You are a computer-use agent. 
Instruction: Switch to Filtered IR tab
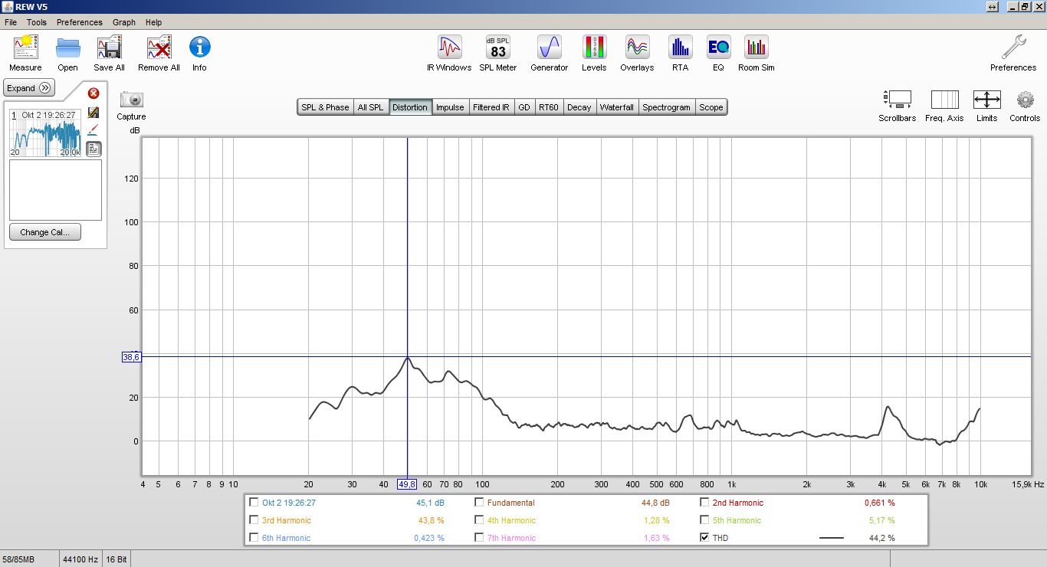pyautogui.click(x=491, y=107)
